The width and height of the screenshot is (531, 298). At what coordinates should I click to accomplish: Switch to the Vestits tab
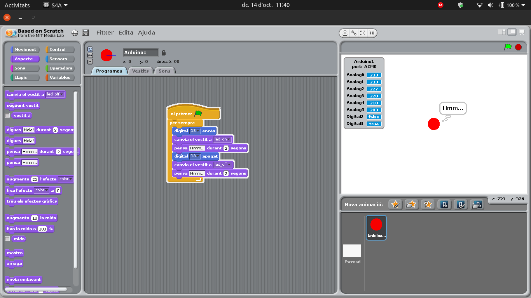140,71
